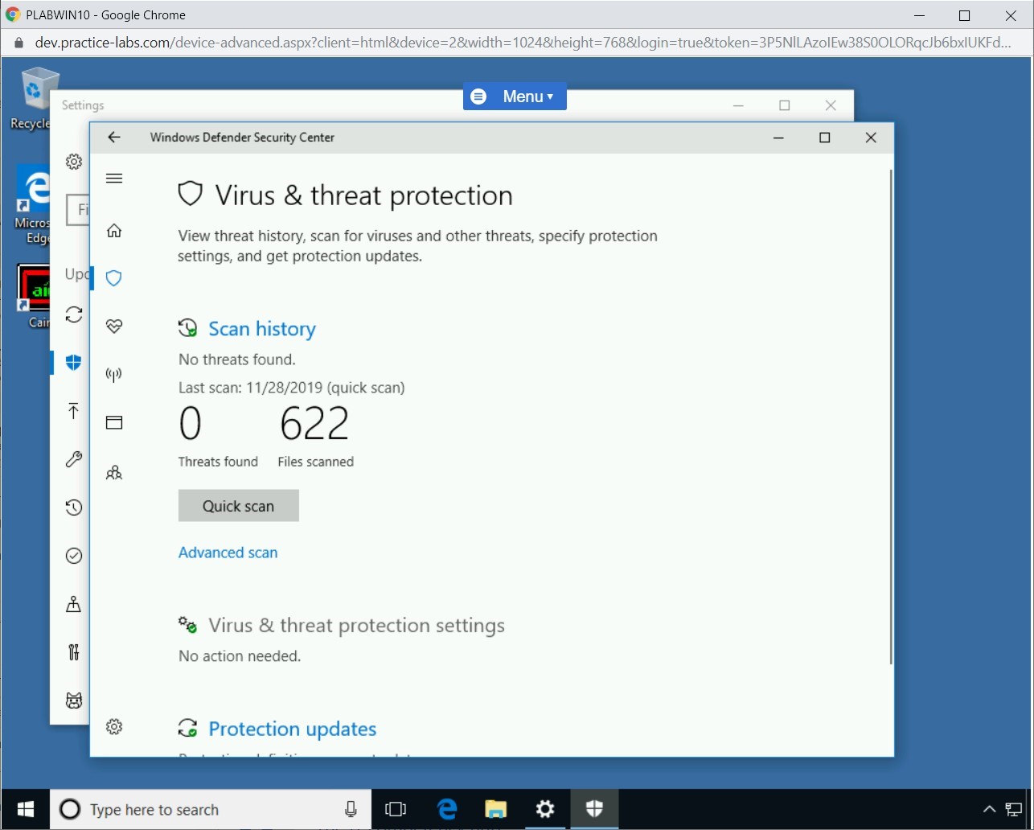Screen dimensions: 1034x830
Task: Select Virus & threat protection shield icon
Action: 114,278
